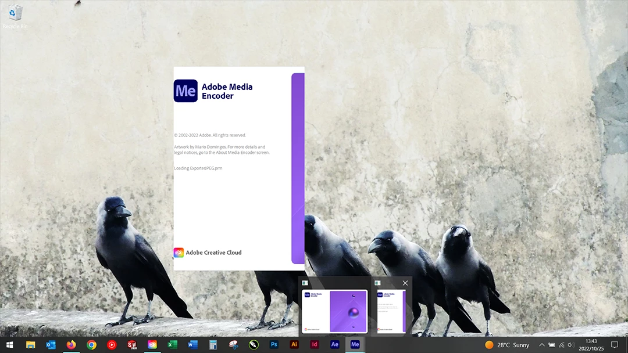The height and width of the screenshot is (353, 628).
Task: Open the Recycle Bin desktop icon
Action: click(x=15, y=17)
